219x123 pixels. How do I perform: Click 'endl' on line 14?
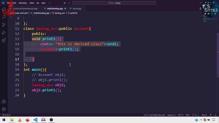(x=112, y=44)
